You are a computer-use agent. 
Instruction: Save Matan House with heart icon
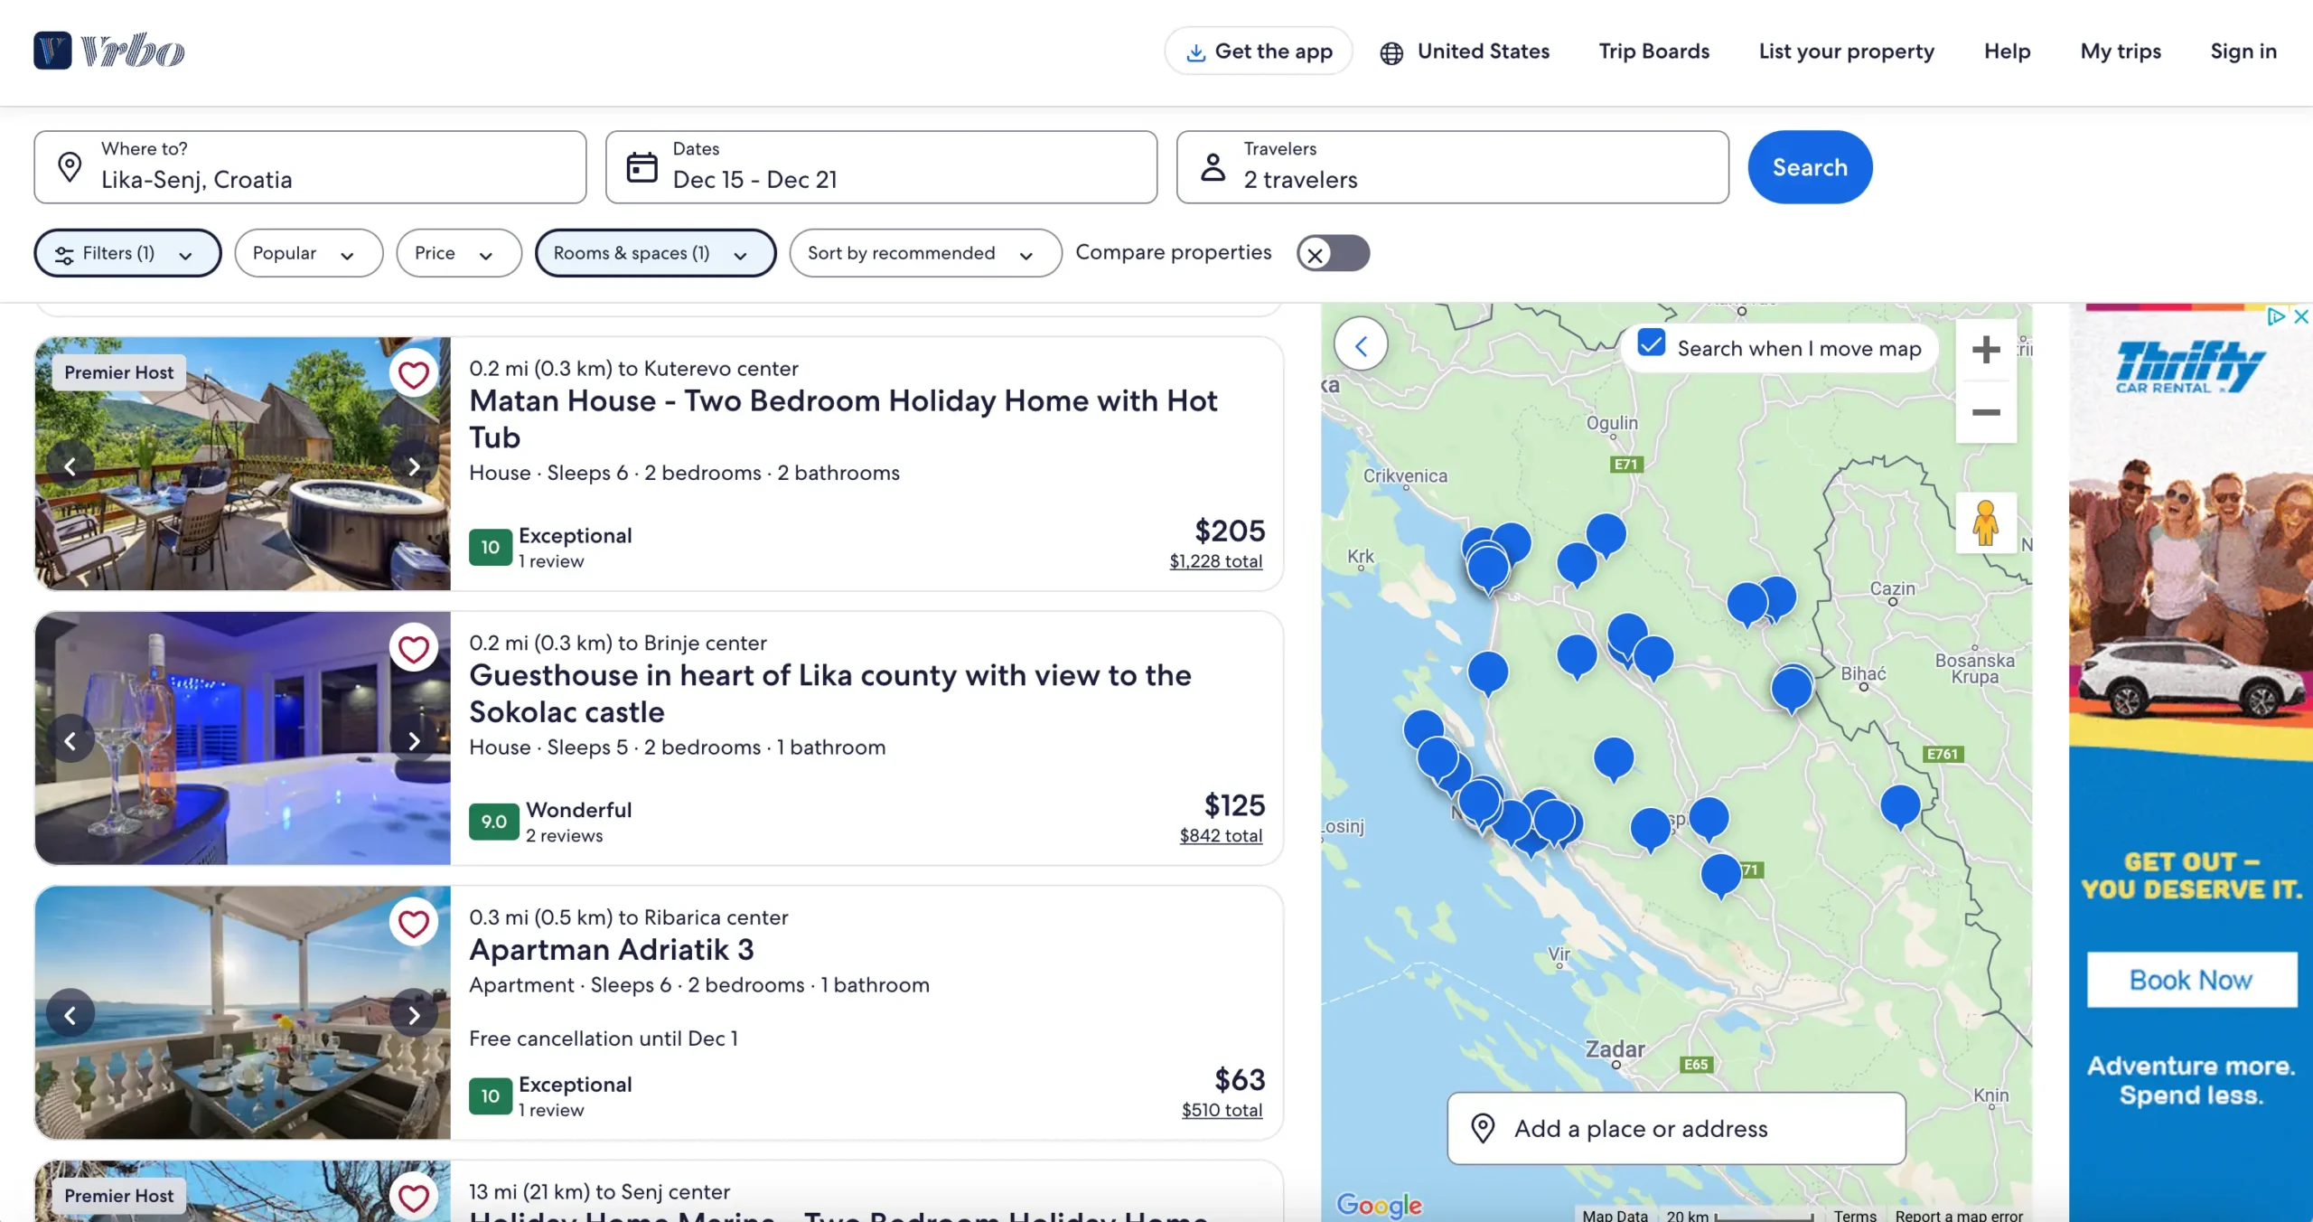point(414,374)
